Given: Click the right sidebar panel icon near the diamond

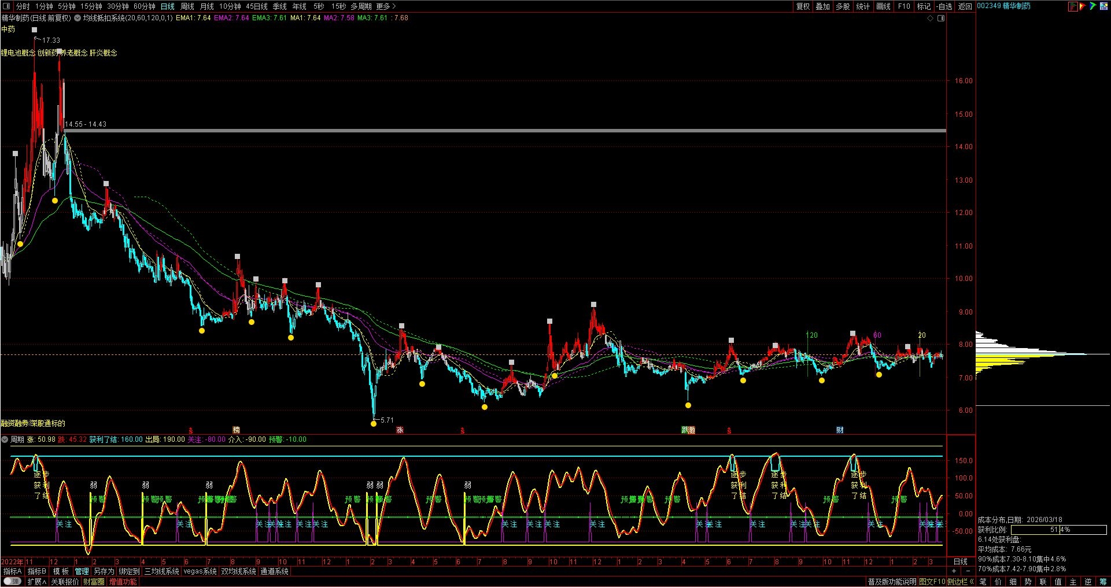Looking at the screenshot, I should pyautogui.click(x=940, y=19).
